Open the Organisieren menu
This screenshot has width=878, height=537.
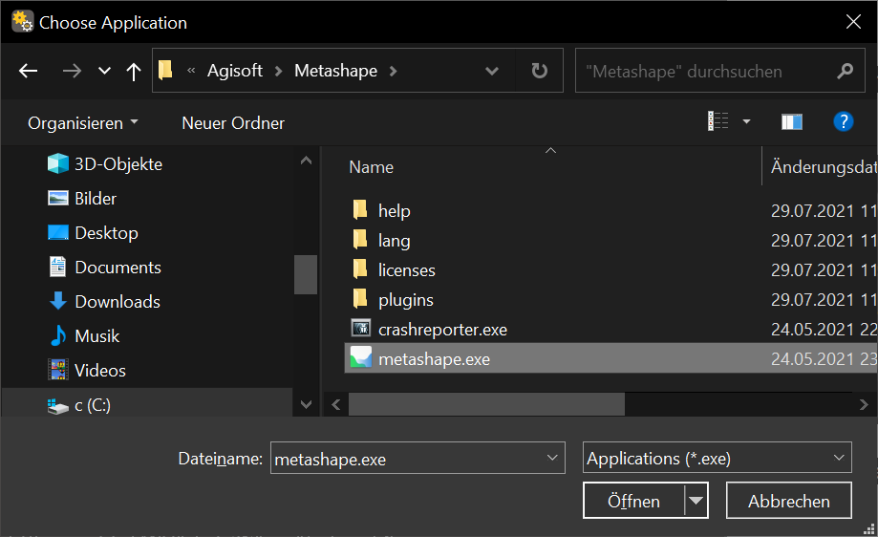point(82,122)
